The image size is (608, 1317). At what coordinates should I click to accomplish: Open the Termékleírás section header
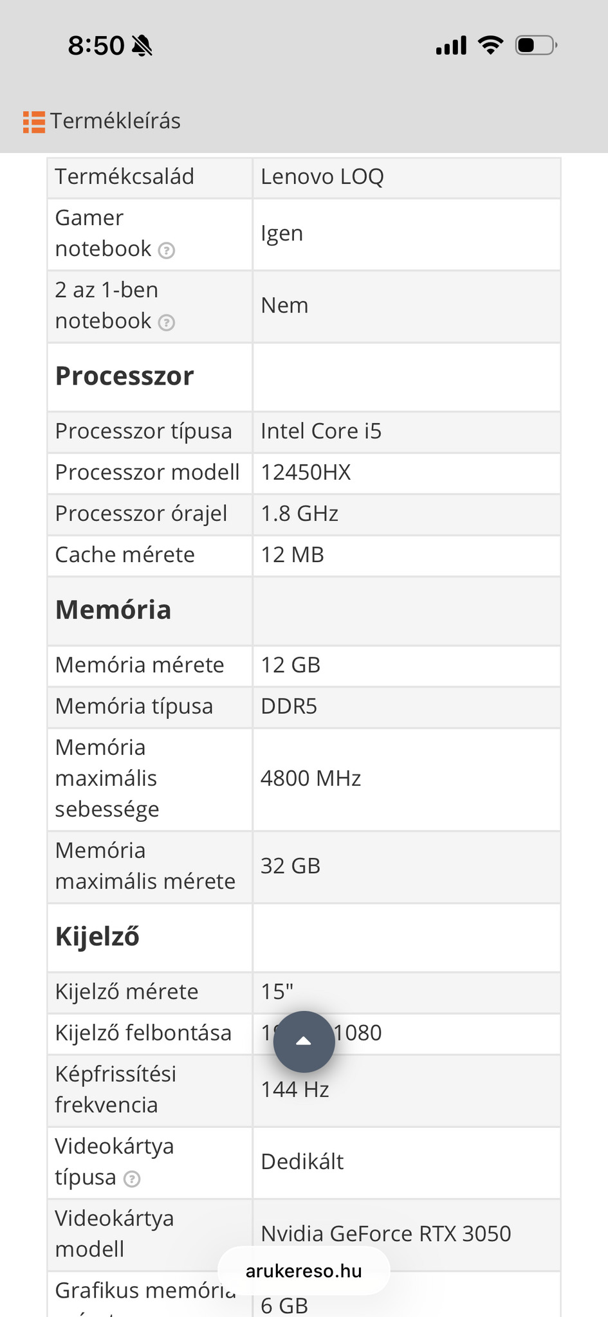[116, 121]
